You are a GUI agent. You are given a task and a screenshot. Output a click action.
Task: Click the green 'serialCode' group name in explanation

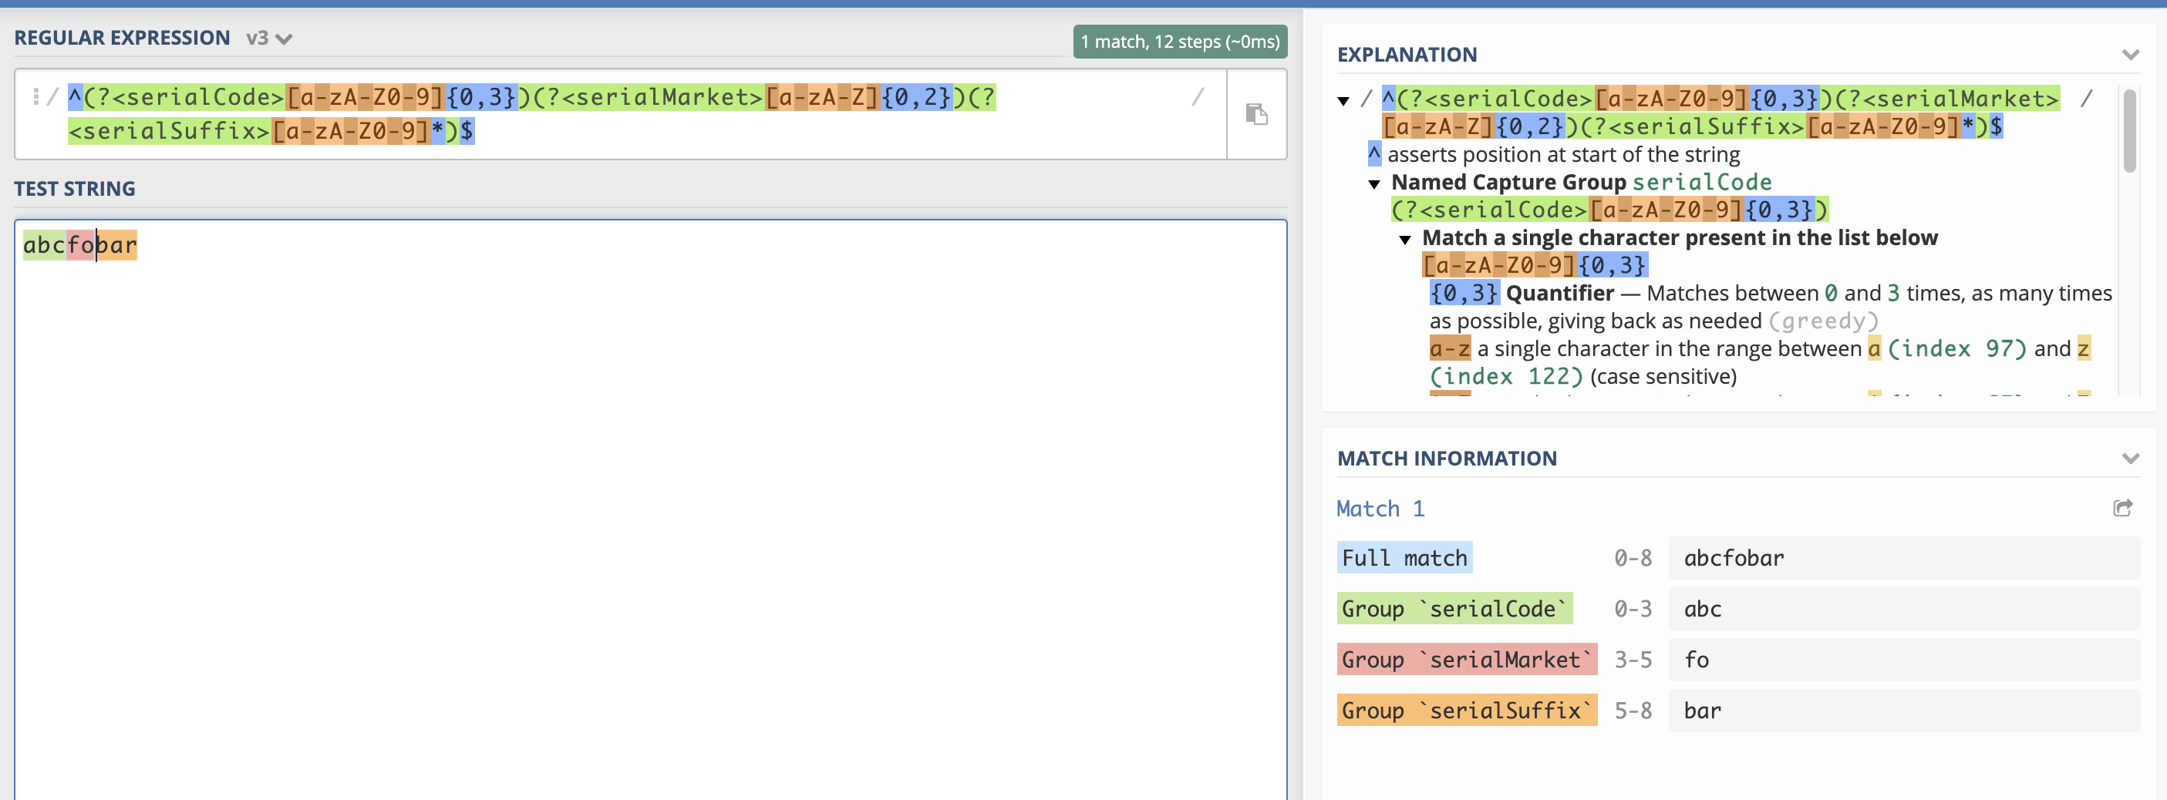1701,183
